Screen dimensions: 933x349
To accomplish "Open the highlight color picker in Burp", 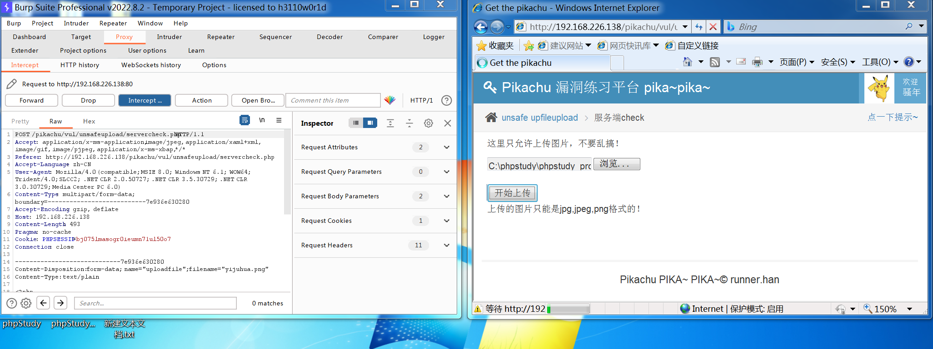I will [390, 100].
